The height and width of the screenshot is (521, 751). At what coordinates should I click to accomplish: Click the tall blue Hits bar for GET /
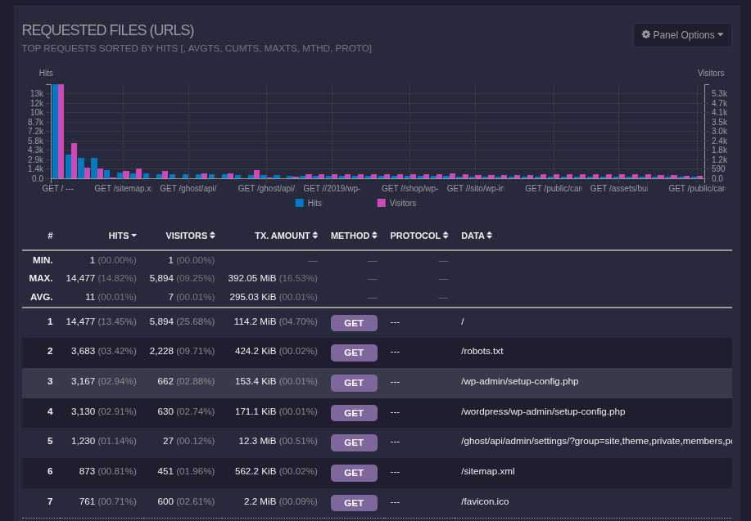tap(55, 131)
